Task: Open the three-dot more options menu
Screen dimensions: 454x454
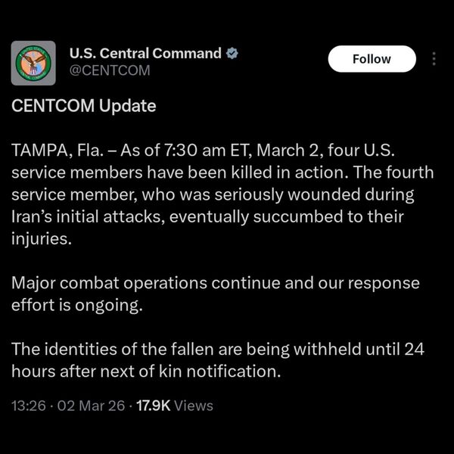Action: point(433,59)
